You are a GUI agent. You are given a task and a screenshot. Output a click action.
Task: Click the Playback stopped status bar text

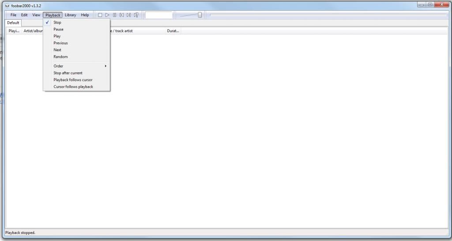pos(20,233)
